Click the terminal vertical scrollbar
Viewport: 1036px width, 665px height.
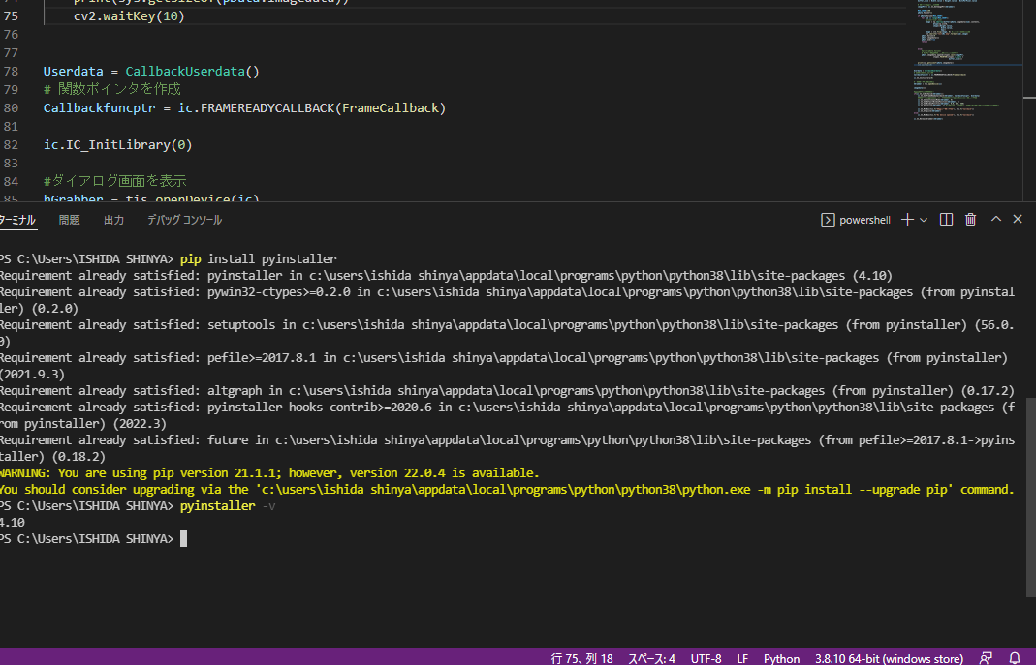pyautogui.click(x=1031, y=497)
